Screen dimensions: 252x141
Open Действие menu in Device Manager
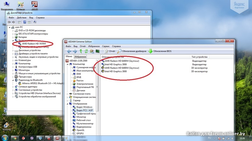[21, 18]
